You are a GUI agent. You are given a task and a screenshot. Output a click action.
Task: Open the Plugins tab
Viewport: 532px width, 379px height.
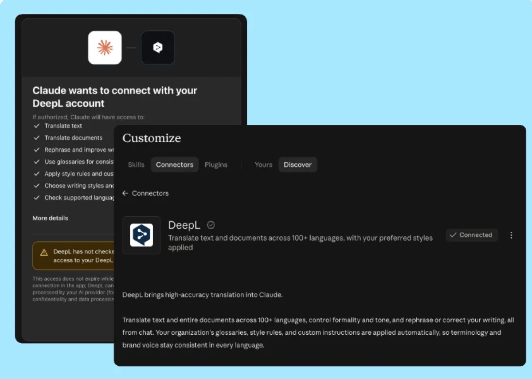tap(216, 164)
